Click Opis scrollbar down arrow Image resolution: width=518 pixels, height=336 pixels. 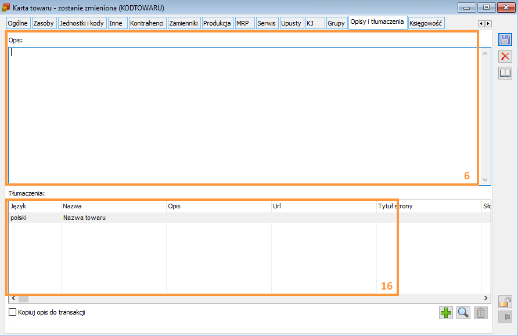pyautogui.click(x=485, y=179)
